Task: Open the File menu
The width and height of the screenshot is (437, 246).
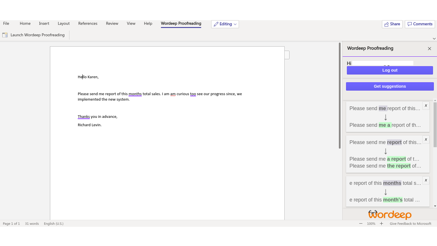Action: [6, 23]
